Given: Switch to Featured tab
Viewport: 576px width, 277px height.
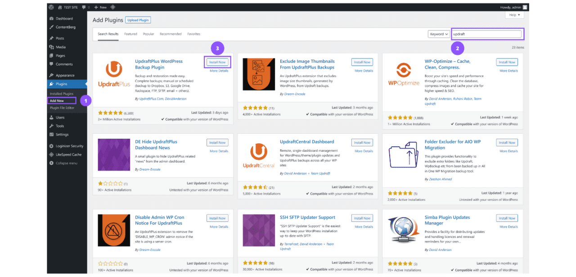Looking at the screenshot, I should tap(131, 34).
